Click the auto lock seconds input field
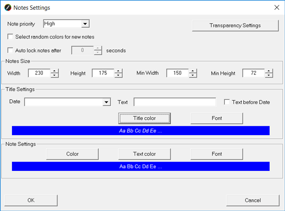Image resolution: width=285 pixels, height=211 pixels. 83,50
